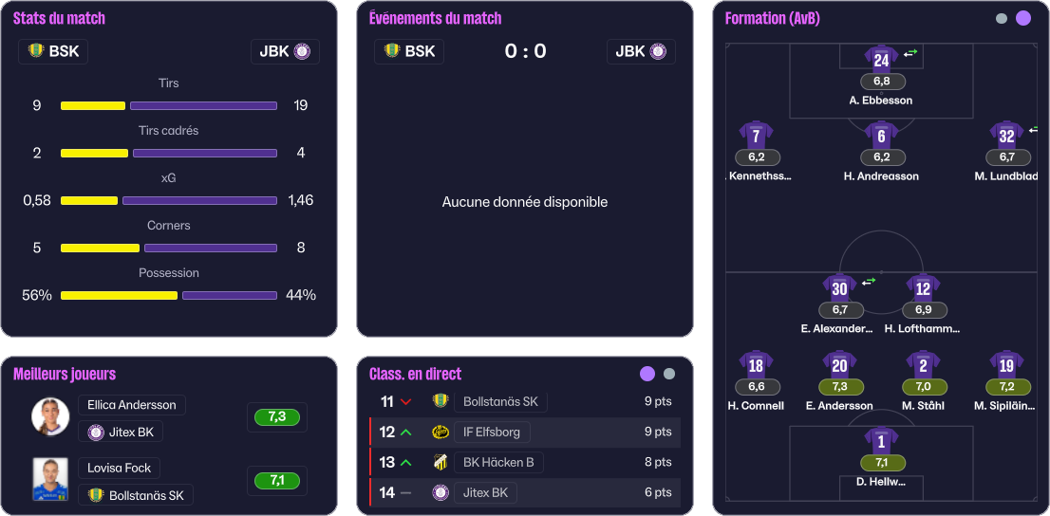This screenshot has width=1050, height=516.
Task: Click the number 32 jersey of M. Lundblad
Action: [1006, 135]
